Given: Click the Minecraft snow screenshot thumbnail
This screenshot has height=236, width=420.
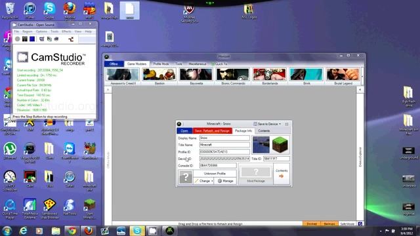Looking at the screenshot, I should (x=261, y=145).
